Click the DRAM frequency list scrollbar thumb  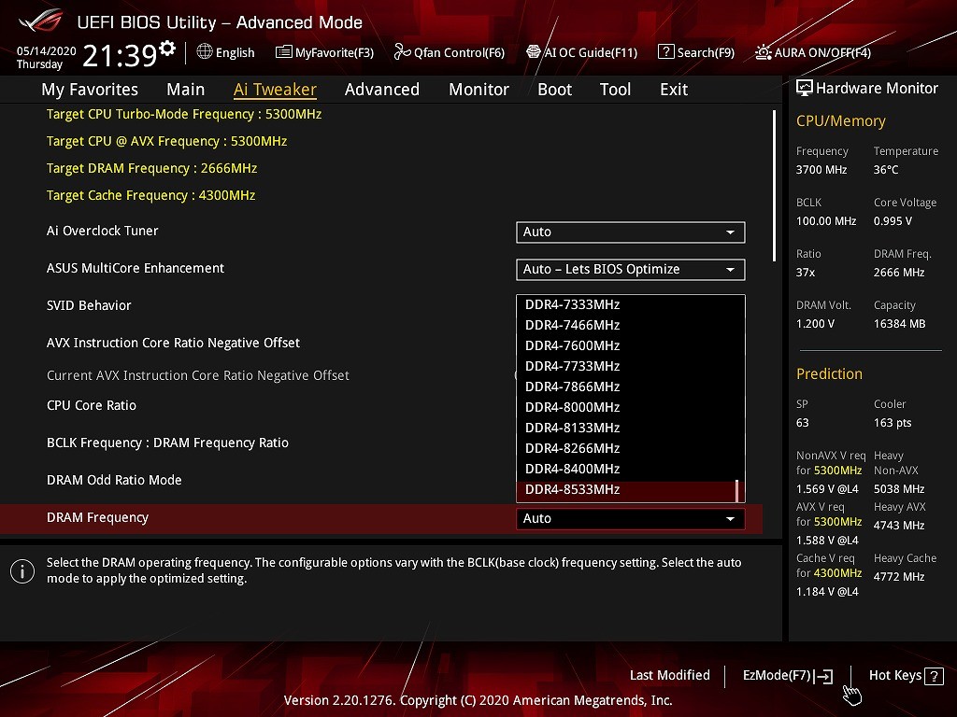click(x=736, y=490)
